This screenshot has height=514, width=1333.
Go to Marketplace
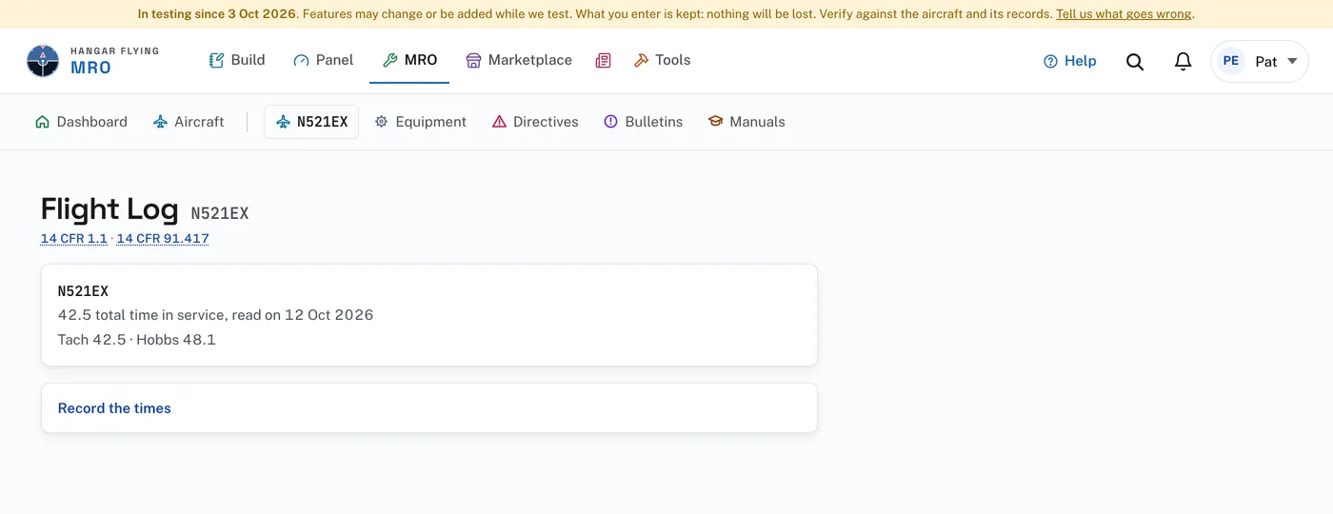[519, 60]
